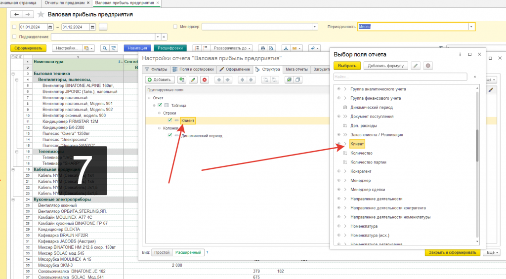Expand Группа аналитического учета node
This screenshot has width=506, height=279.
coord(339,89)
